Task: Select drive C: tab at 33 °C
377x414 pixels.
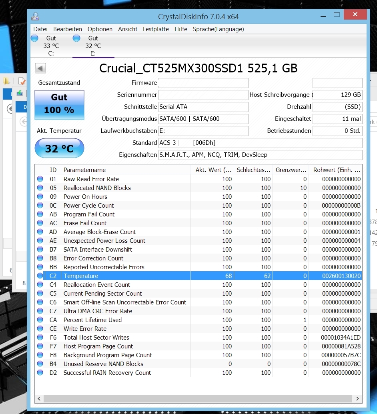Action: click(x=51, y=46)
